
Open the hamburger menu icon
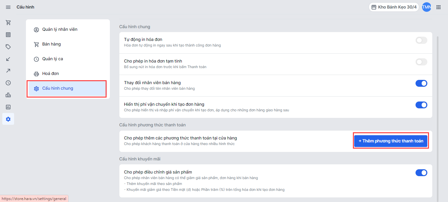(x=8, y=7)
